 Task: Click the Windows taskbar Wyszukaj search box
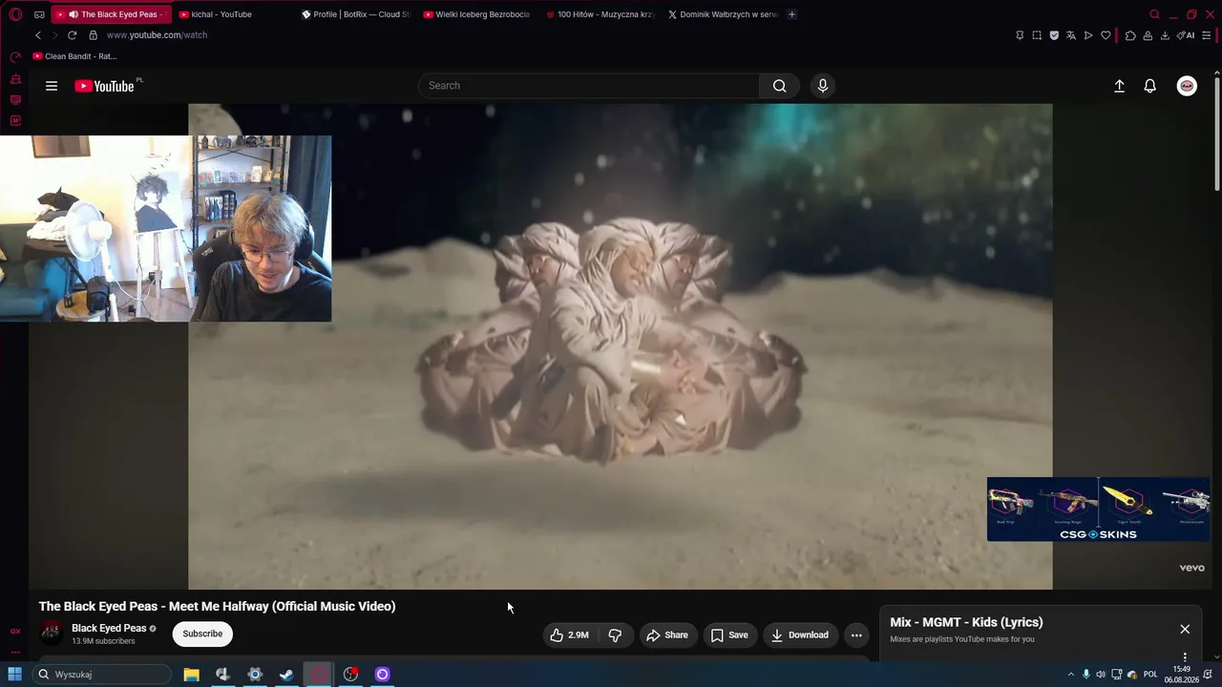point(101,675)
